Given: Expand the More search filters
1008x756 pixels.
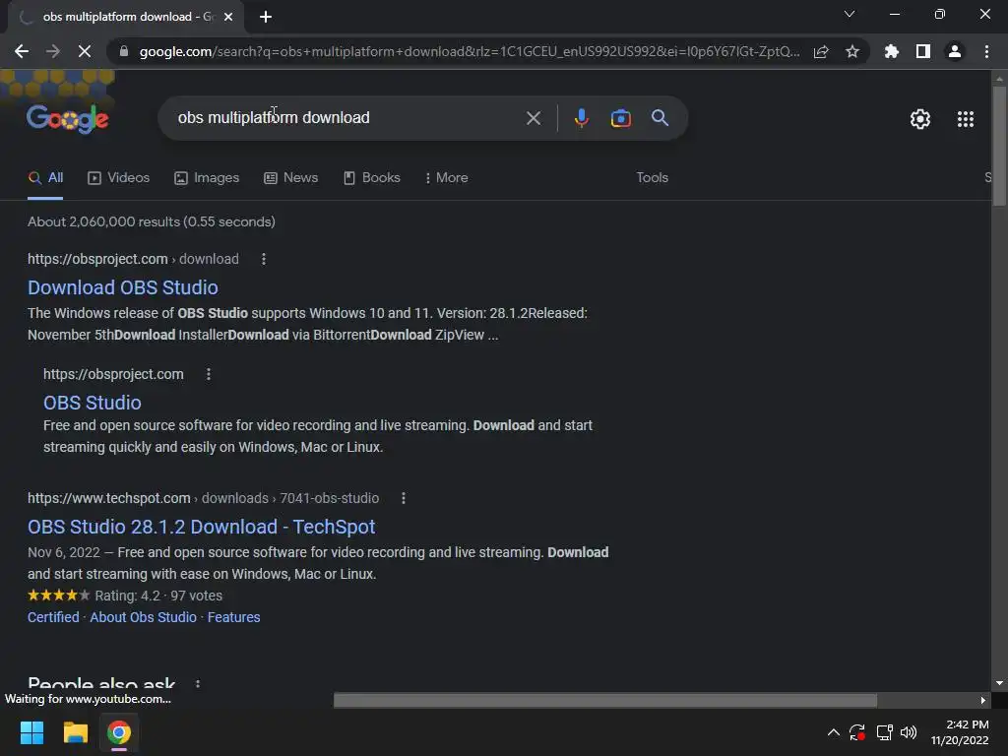Looking at the screenshot, I should point(446,178).
